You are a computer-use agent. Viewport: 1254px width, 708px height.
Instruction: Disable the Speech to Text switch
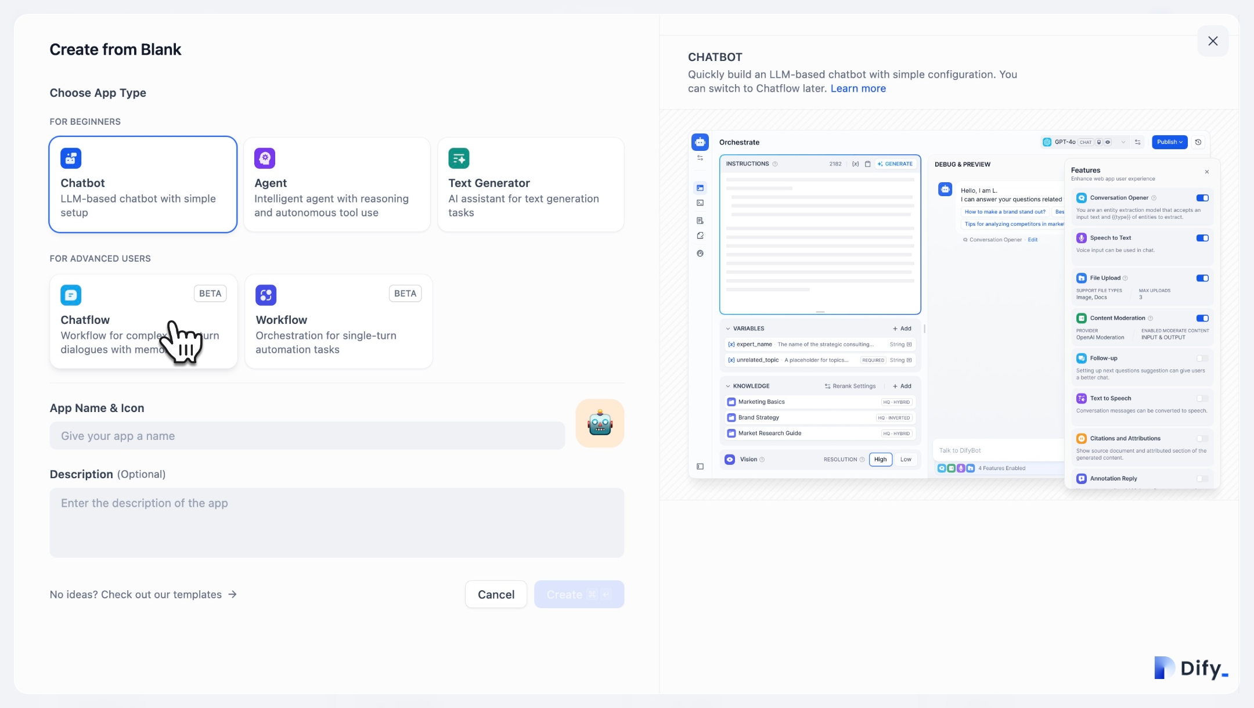tap(1202, 238)
